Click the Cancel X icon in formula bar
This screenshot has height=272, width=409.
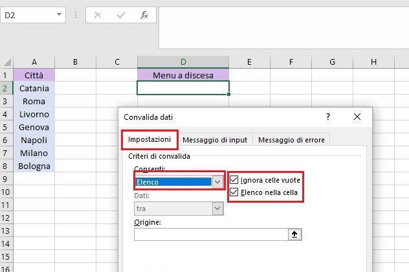point(98,15)
